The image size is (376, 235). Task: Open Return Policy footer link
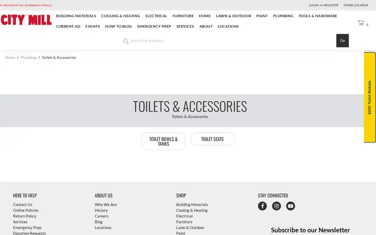(25, 216)
